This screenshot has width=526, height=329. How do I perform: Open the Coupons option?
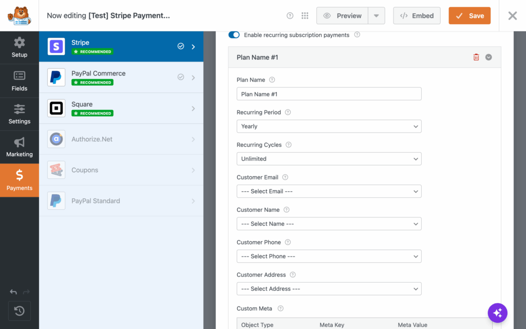pos(121,170)
